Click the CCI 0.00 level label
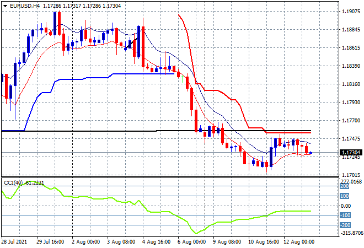Viewport: 364px width, 248px height. (346, 206)
